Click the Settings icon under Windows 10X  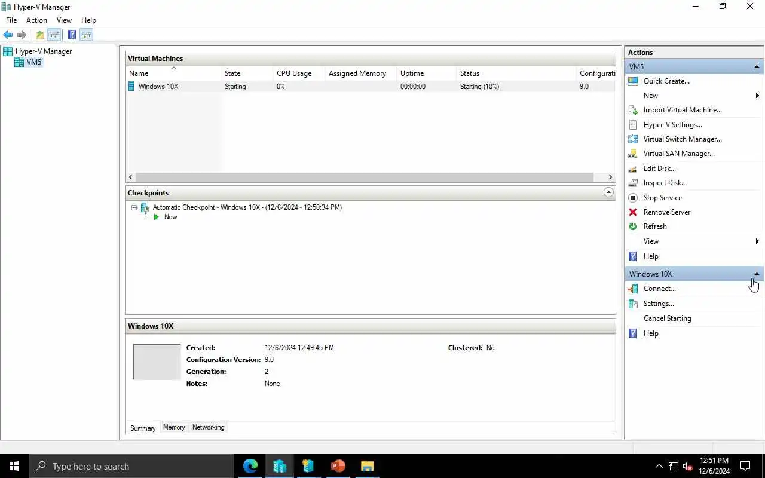(633, 304)
